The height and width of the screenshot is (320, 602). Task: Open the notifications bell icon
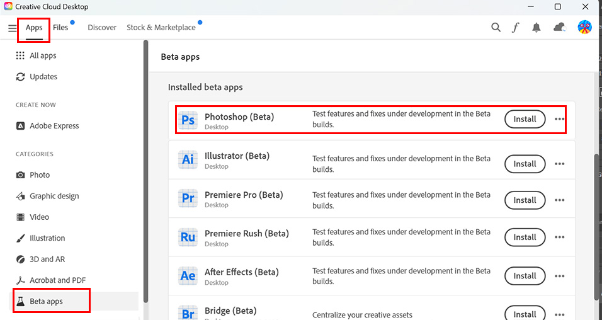coord(537,28)
